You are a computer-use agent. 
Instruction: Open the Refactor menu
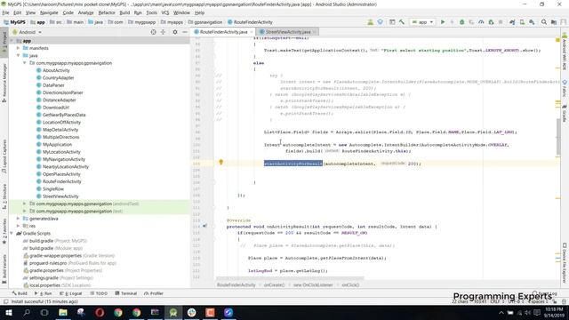coord(107,12)
